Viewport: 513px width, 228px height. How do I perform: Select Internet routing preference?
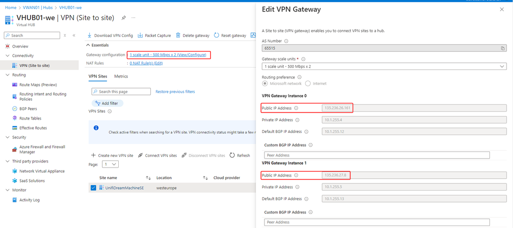coord(308,83)
